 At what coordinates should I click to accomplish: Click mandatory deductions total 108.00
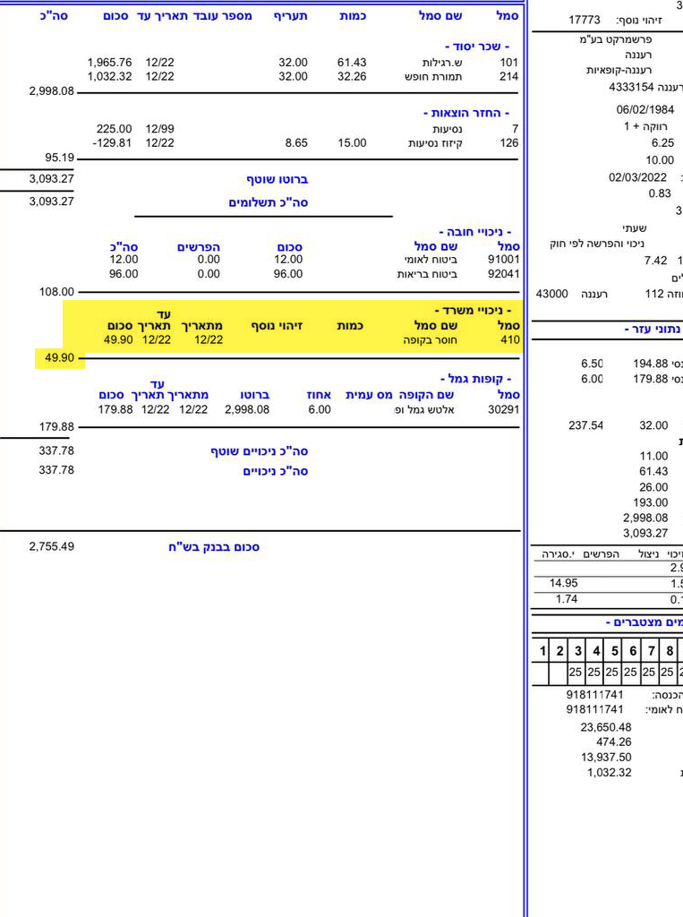click(x=56, y=291)
